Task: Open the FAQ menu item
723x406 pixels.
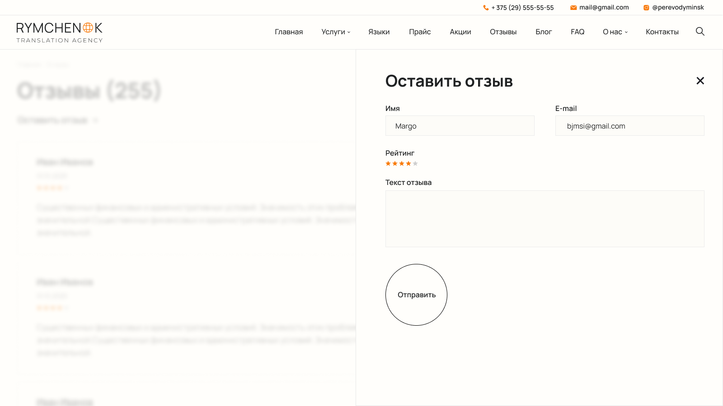Action: (577, 32)
